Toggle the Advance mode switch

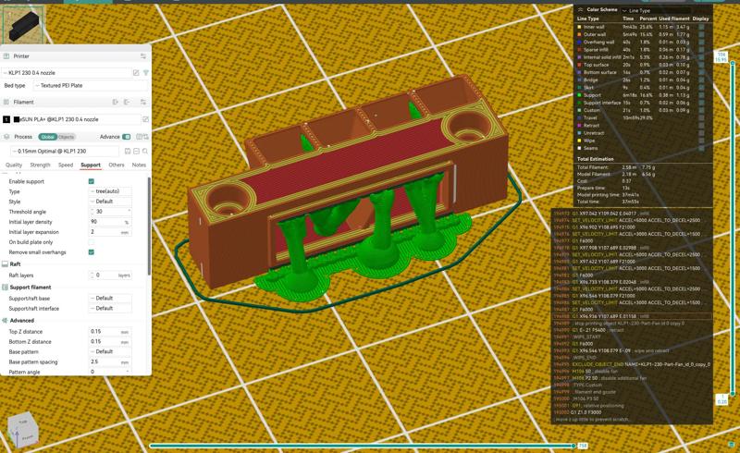coord(127,137)
